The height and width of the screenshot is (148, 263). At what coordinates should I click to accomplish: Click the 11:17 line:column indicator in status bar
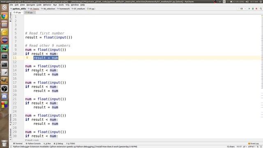239,147
